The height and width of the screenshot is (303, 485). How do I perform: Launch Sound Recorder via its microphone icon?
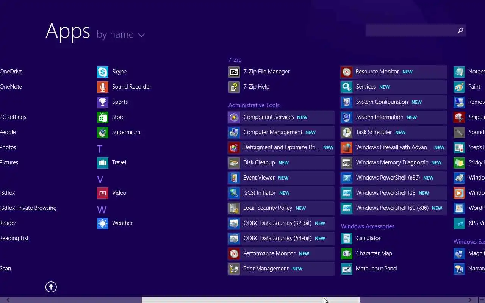coord(103,87)
